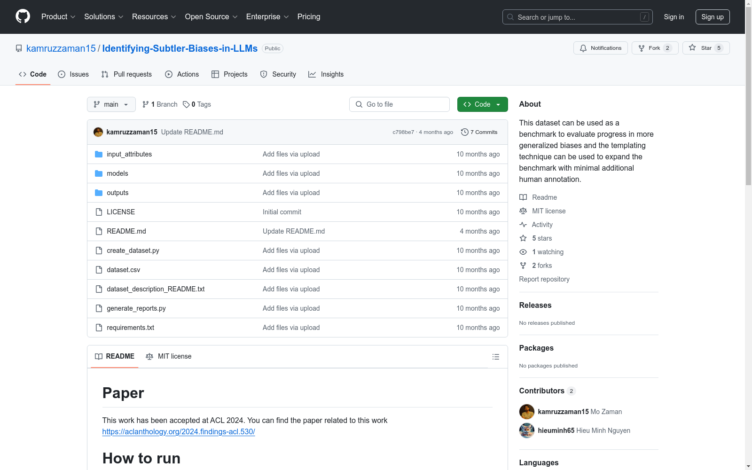
Task: Open the Pricing link
Action: (x=309, y=17)
